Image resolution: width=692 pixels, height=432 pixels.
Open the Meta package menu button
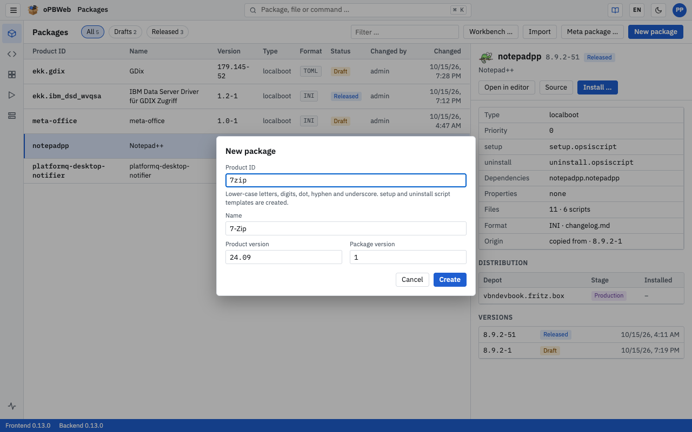[593, 32]
